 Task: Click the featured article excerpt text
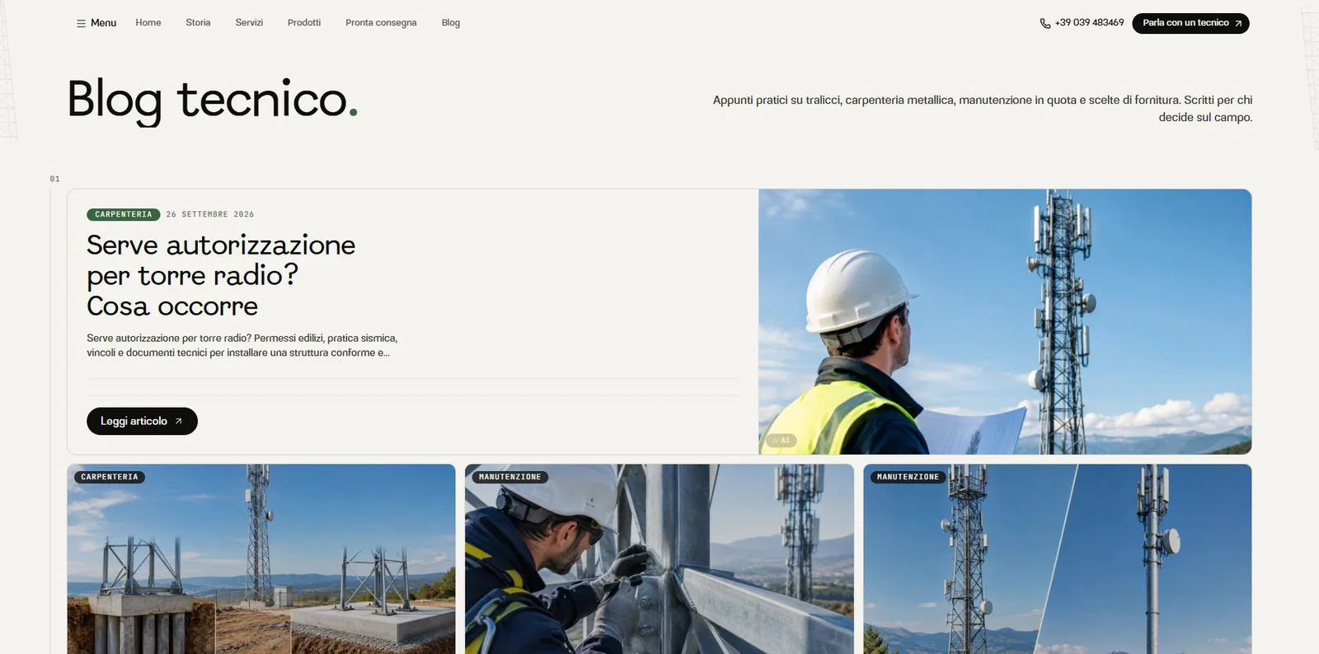pos(242,345)
